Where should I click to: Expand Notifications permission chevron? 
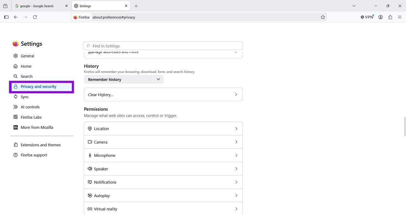(236, 182)
